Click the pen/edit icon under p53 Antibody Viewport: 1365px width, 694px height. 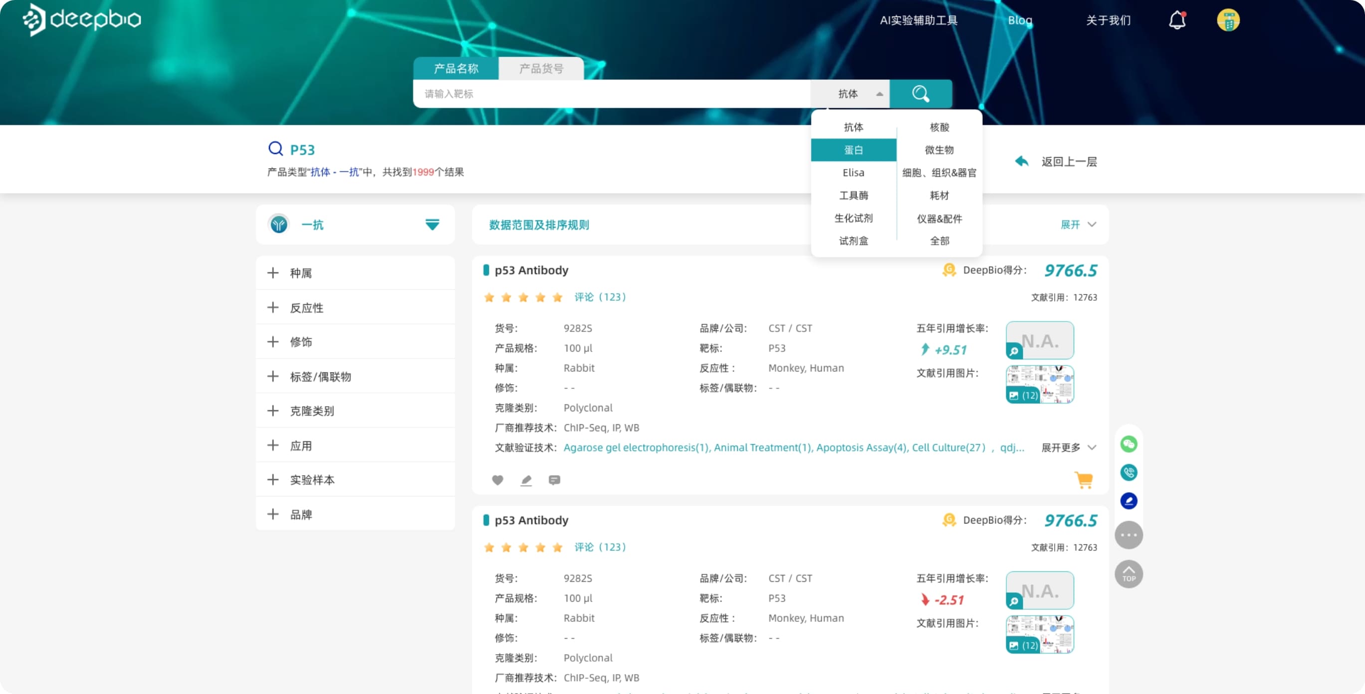[526, 480]
